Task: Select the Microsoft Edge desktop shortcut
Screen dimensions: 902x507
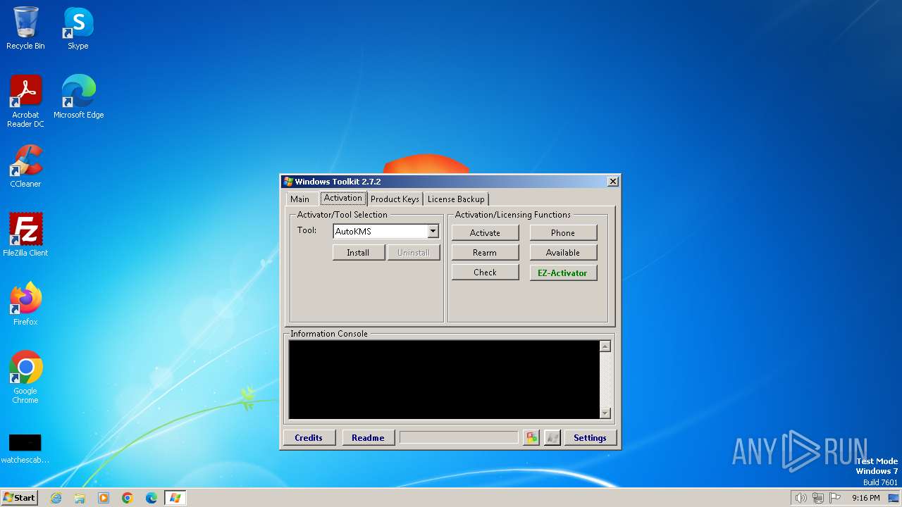Action: coord(78,97)
